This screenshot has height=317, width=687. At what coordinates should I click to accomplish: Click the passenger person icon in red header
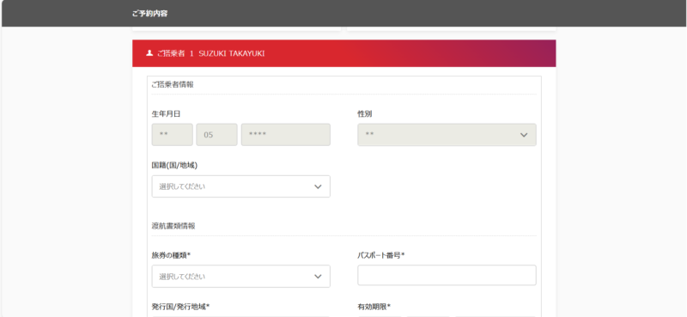coord(149,53)
